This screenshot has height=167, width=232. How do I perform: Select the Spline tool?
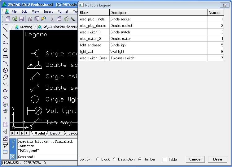(x=5, y=84)
